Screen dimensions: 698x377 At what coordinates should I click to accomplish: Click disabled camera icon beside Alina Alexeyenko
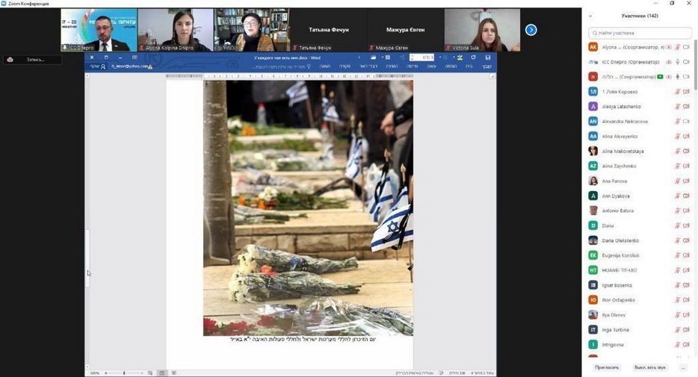coord(686,137)
